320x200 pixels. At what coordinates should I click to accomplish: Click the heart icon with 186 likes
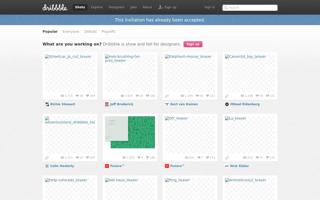coord(147,157)
